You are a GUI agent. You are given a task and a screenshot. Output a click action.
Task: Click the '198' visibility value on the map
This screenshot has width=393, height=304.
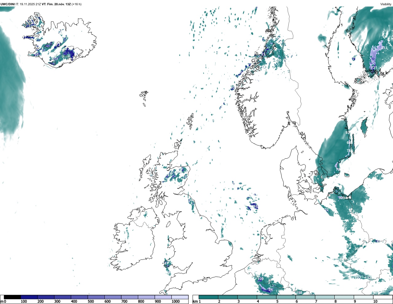pos(299,293)
